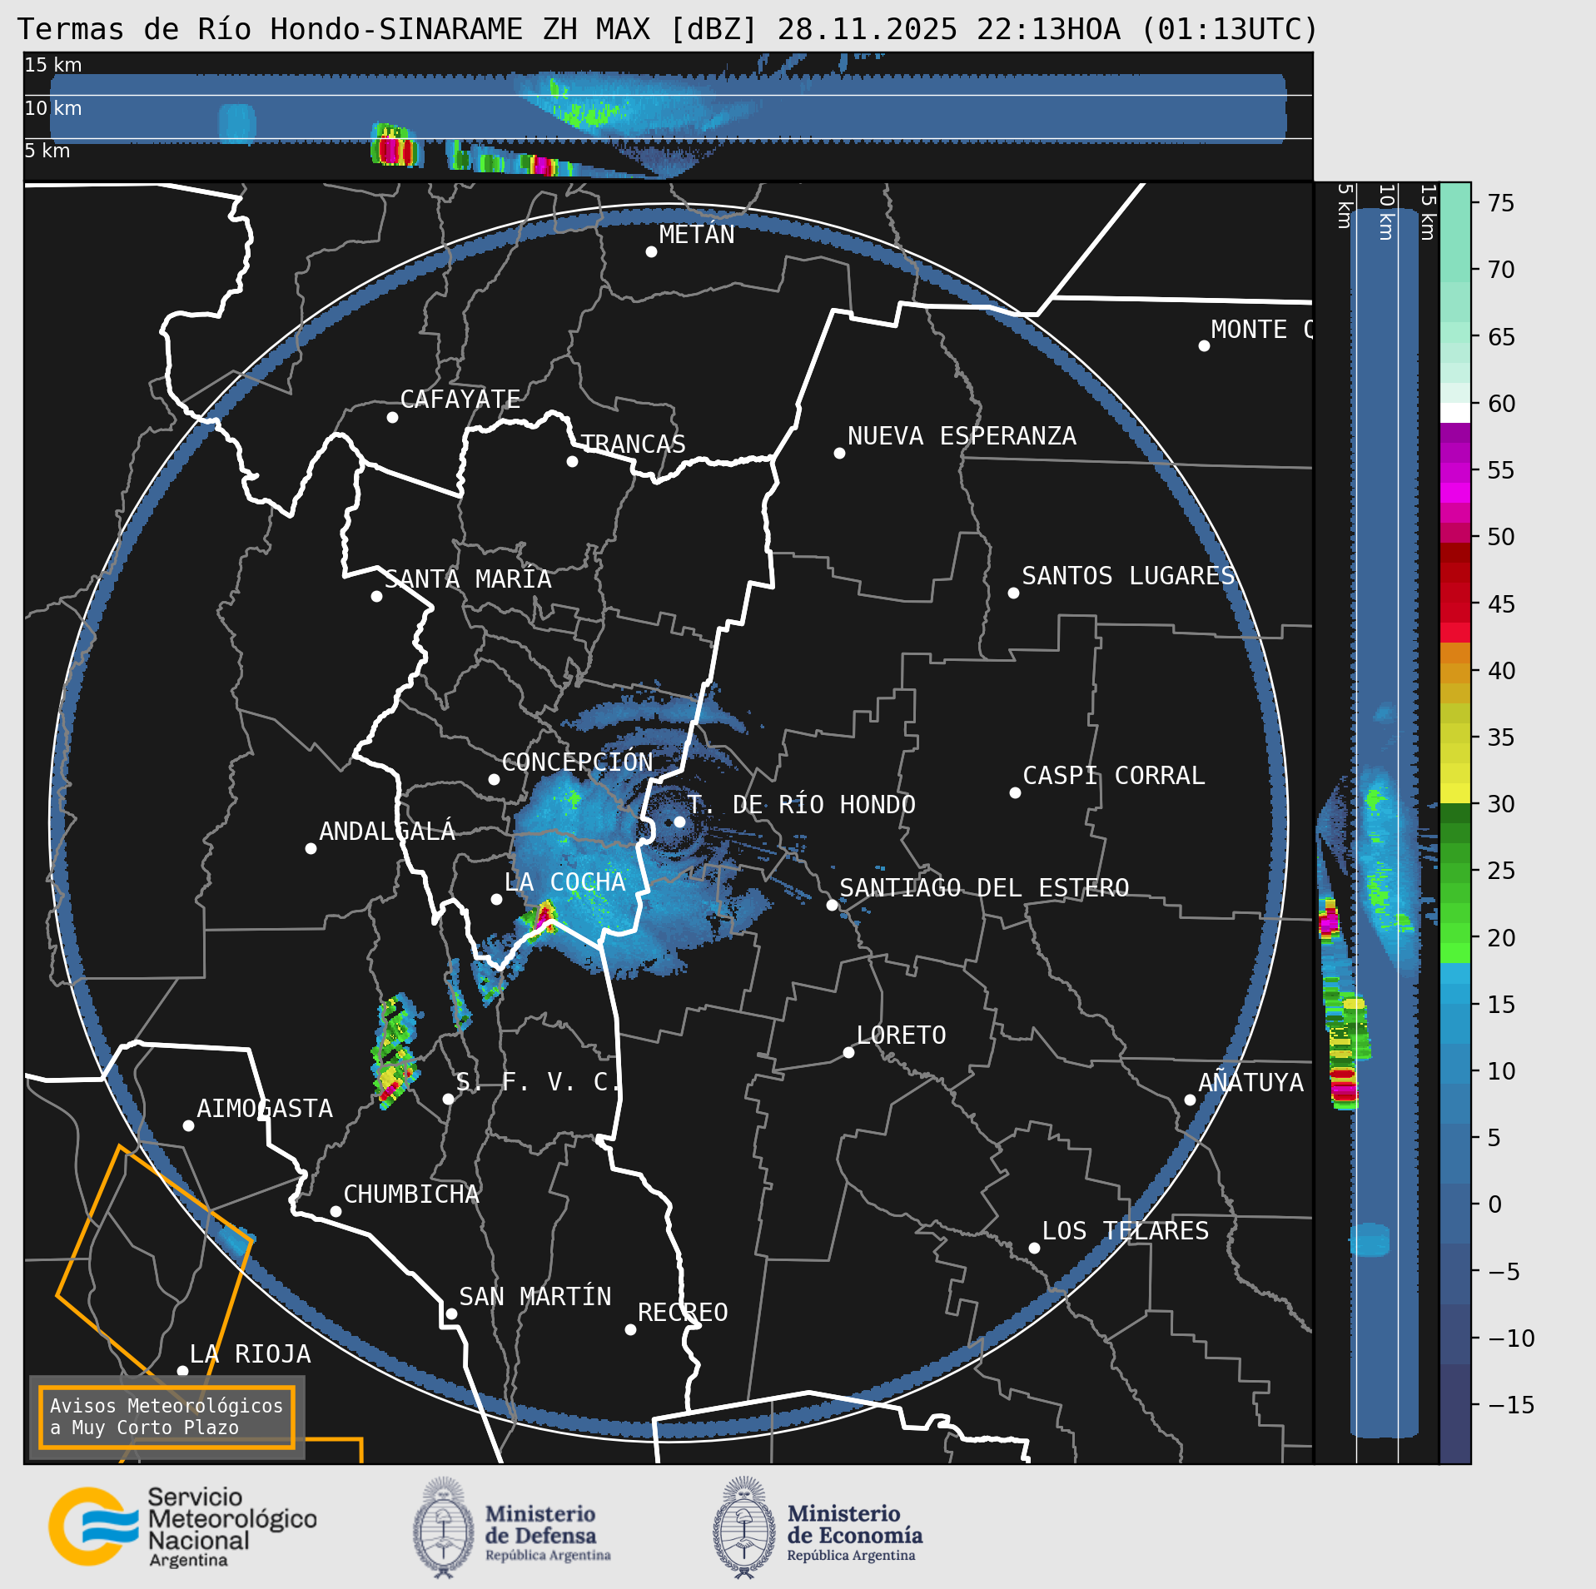Click the 35 dBZ yellow colorbar segment

1455,732
